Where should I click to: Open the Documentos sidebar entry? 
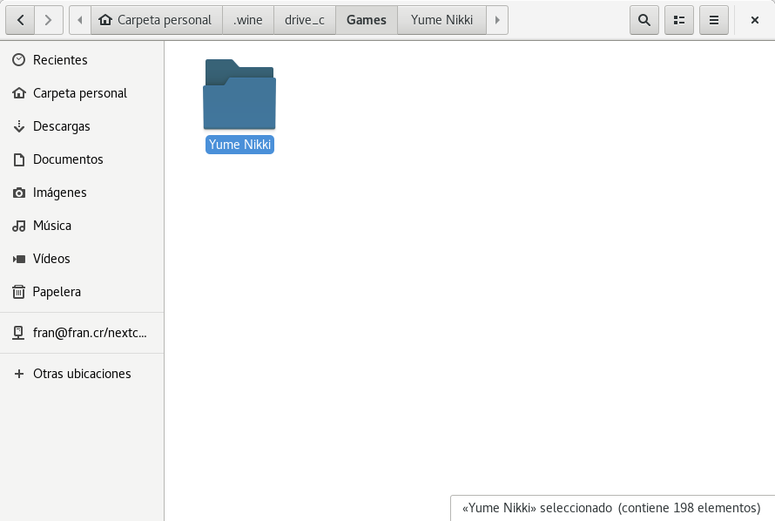click(82, 159)
